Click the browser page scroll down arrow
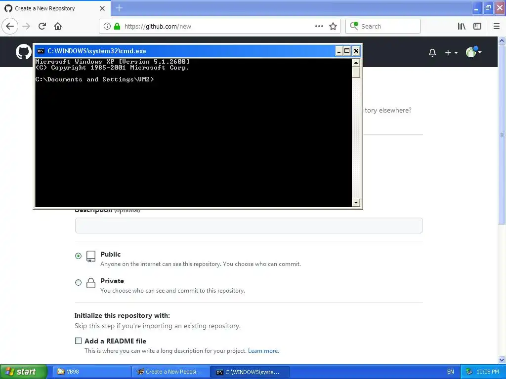Viewport: 506px width, 379px height. pyautogui.click(x=502, y=360)
